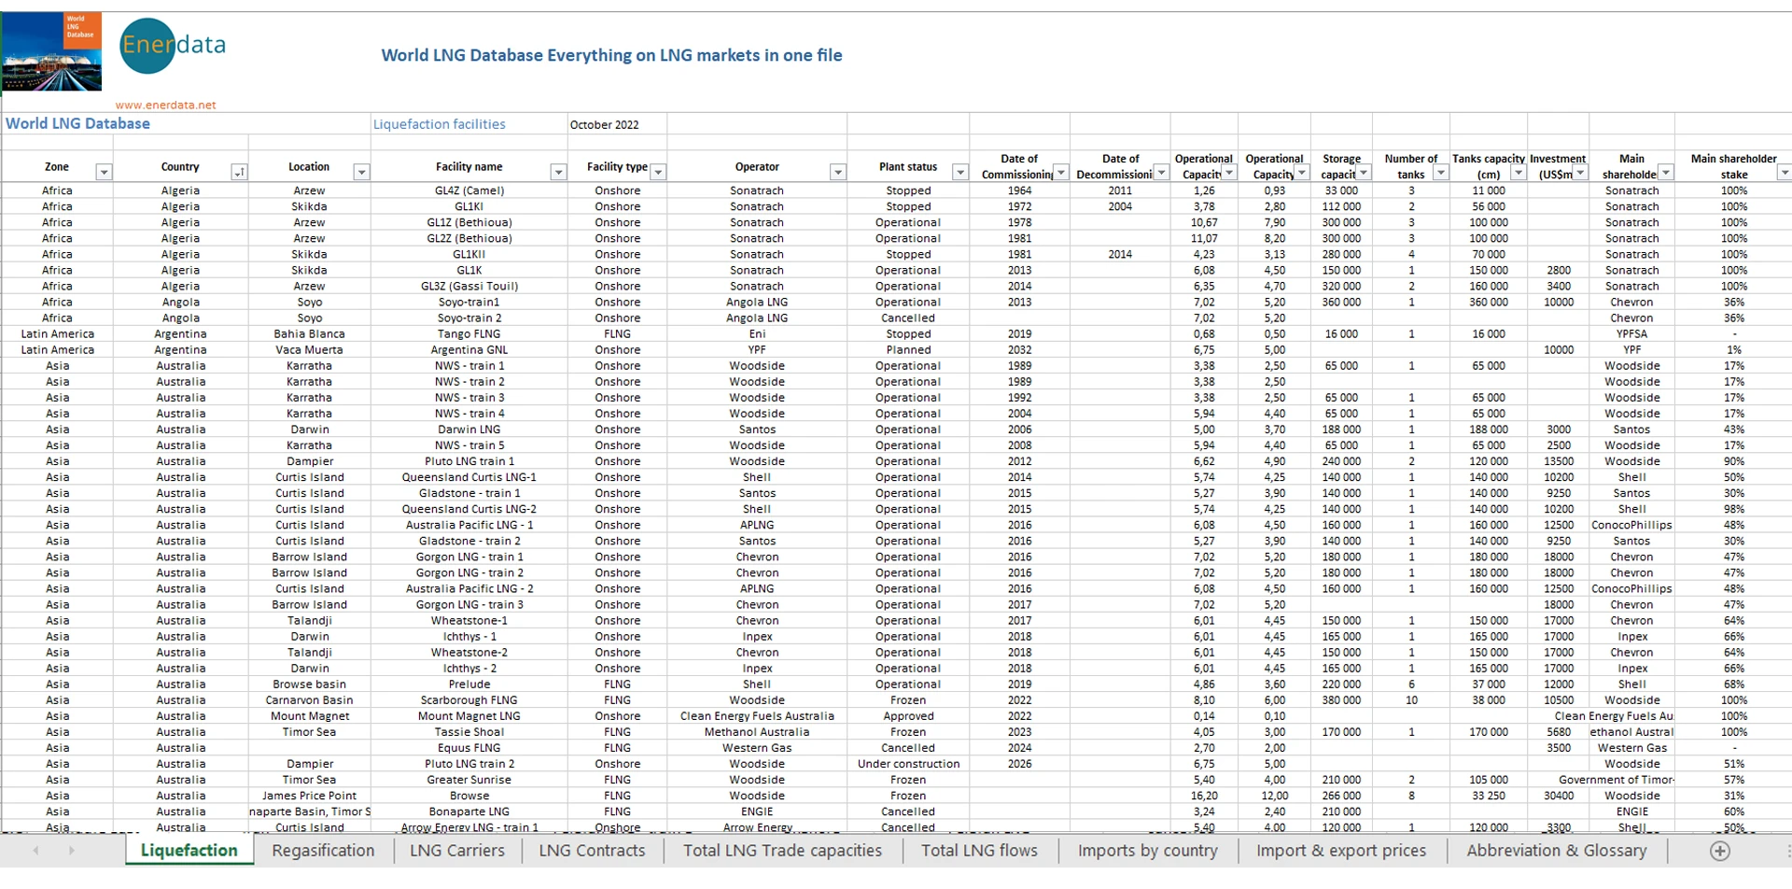The height and width of the screenshot is (889, 1792).
Task: Click the World LNG Database cover thumbnail
Action: [52, 51]
